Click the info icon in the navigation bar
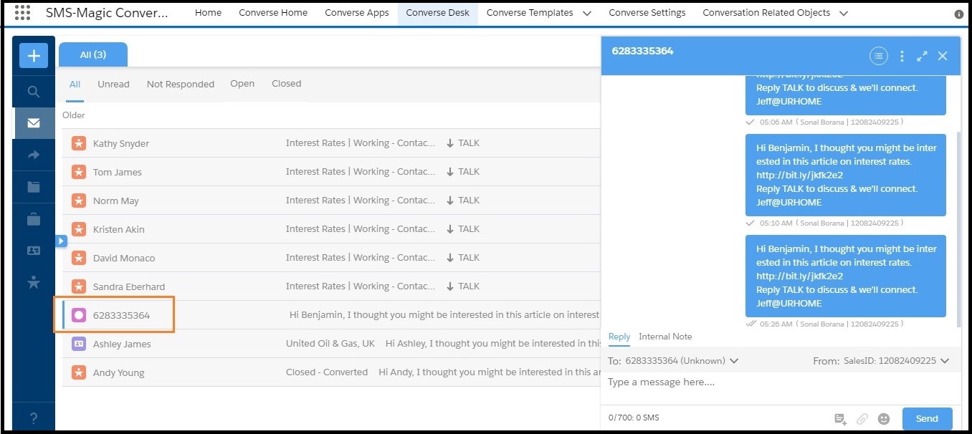This screenshot has height=434, width=972. tap(959, 14)
